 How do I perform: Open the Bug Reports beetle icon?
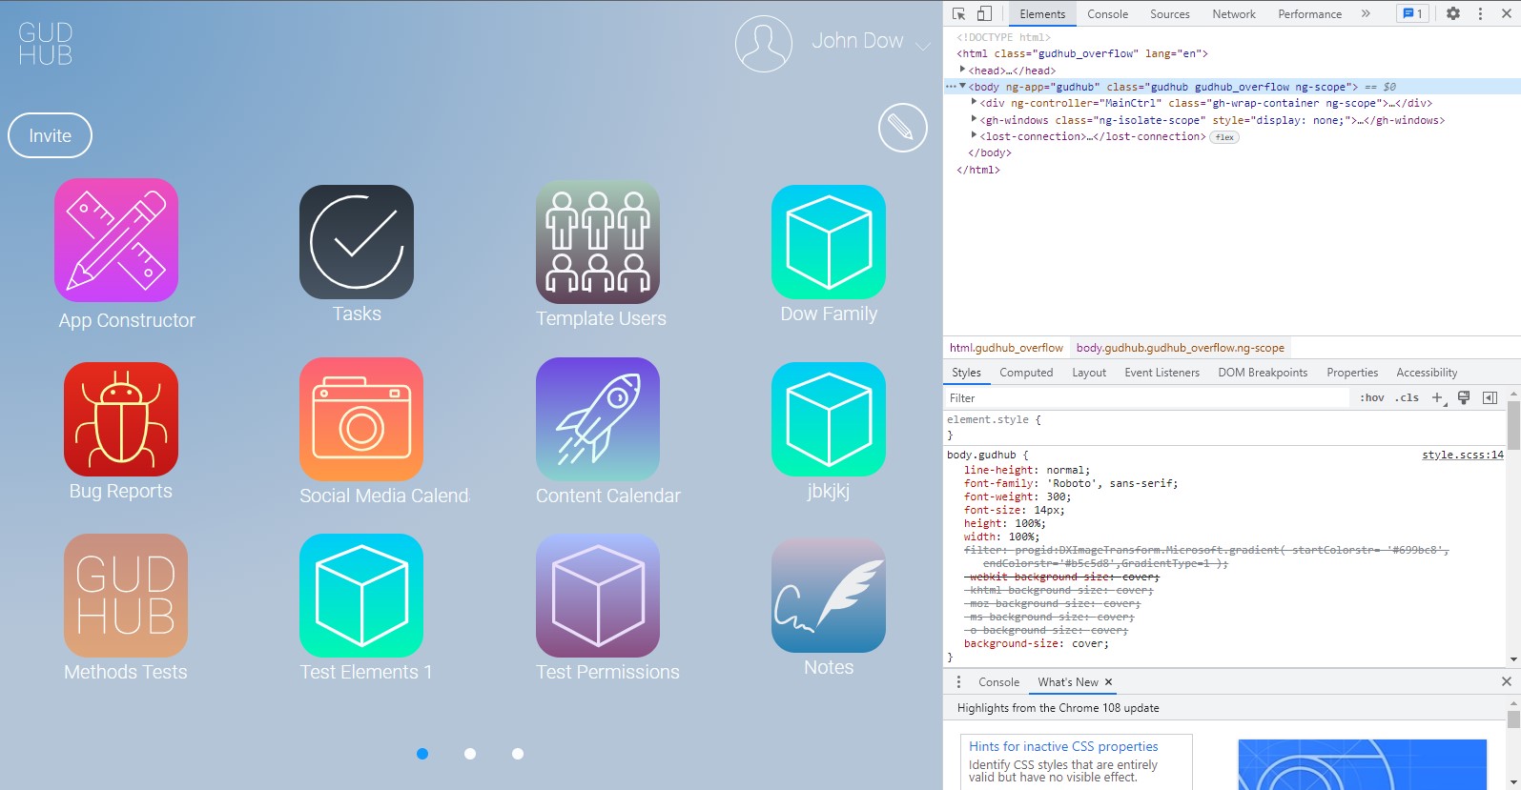pyautogui.click(x=121, y=419)
